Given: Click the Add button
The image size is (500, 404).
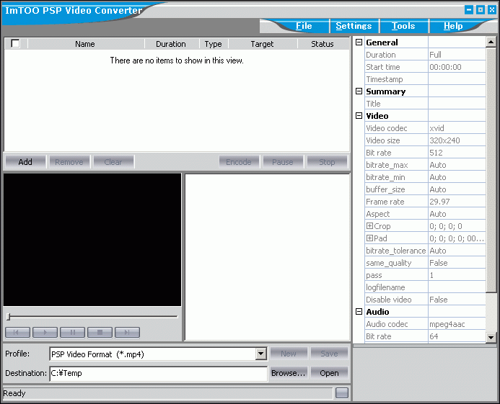Looking at the screenshot, I should 25,162.
